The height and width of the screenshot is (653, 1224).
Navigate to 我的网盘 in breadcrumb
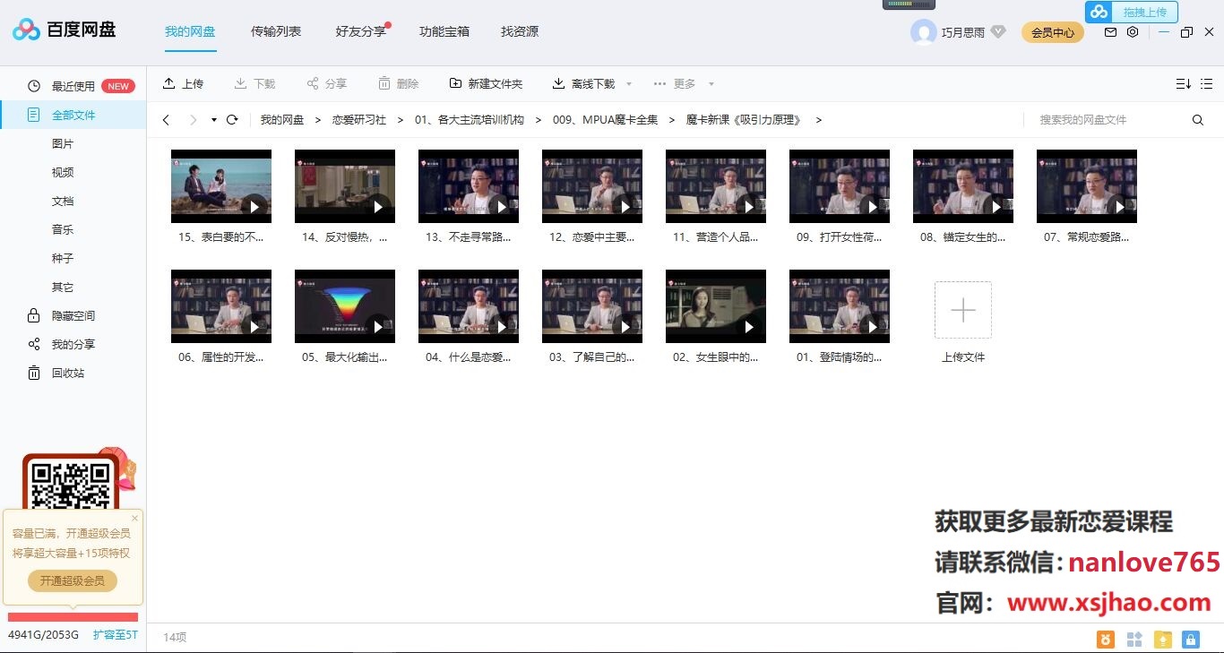coord(282,120)
